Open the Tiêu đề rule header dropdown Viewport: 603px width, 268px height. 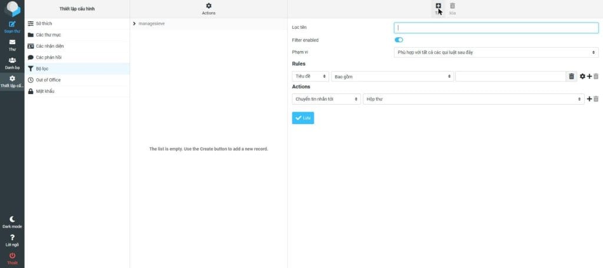pyautogui.click(x=310, y=76)
